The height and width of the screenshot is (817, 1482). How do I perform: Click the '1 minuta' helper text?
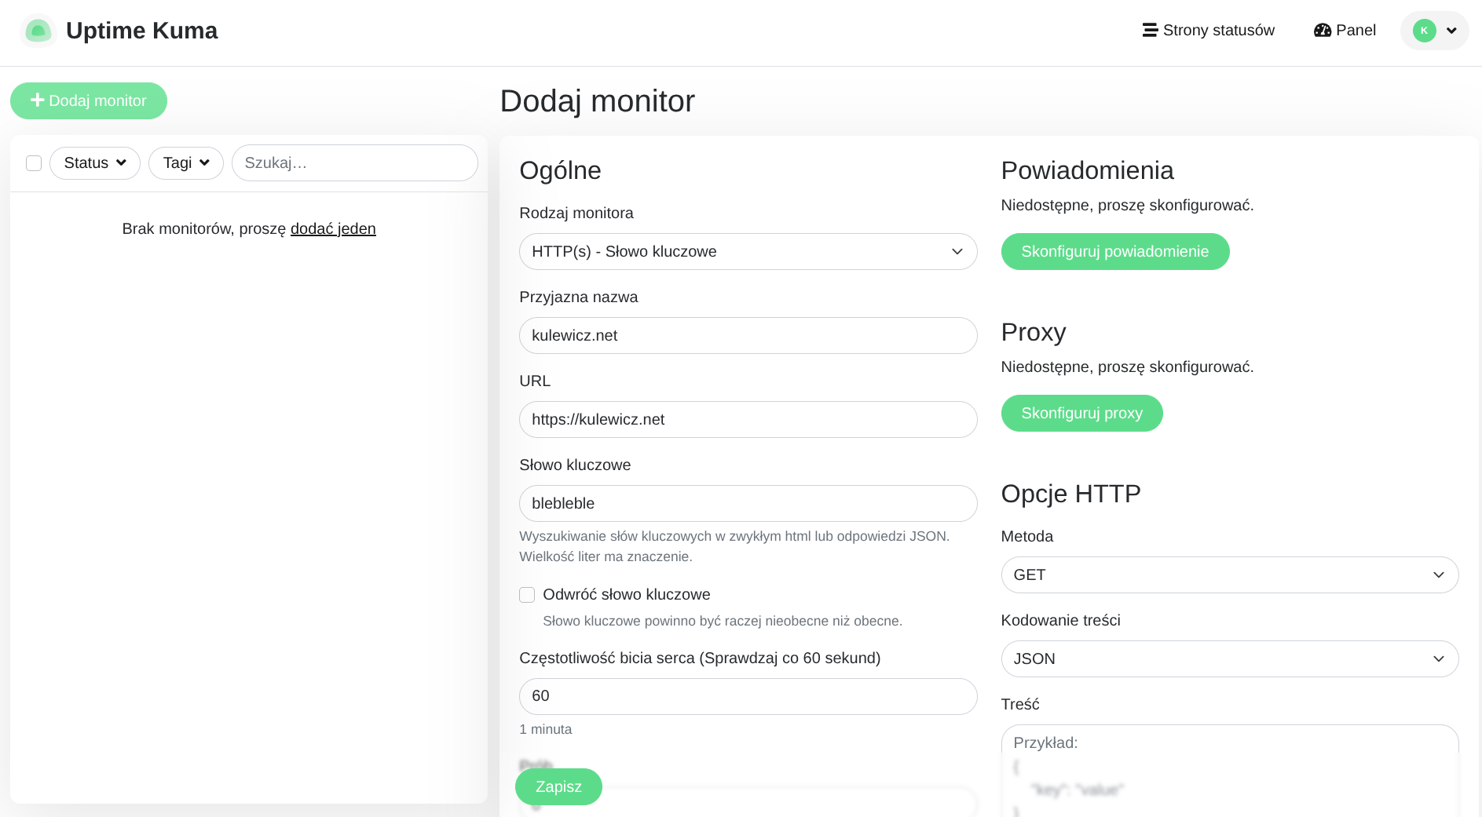coord(546,730)
